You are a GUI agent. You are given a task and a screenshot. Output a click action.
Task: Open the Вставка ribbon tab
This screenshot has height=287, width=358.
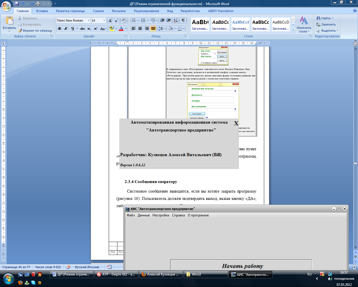pyautogui.click(x=42, y=11)
